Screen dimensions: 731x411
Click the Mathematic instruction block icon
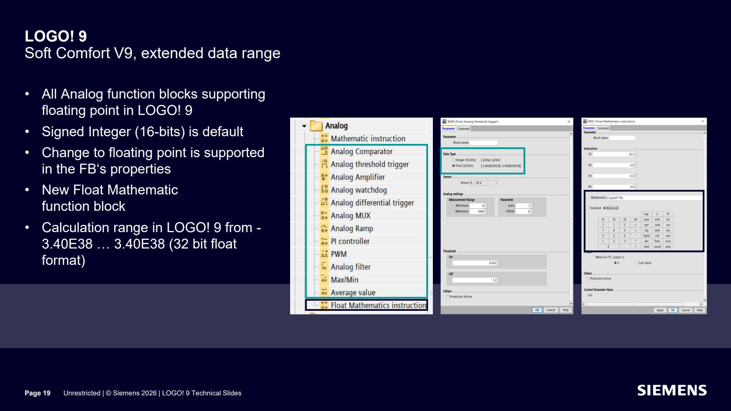324,139
